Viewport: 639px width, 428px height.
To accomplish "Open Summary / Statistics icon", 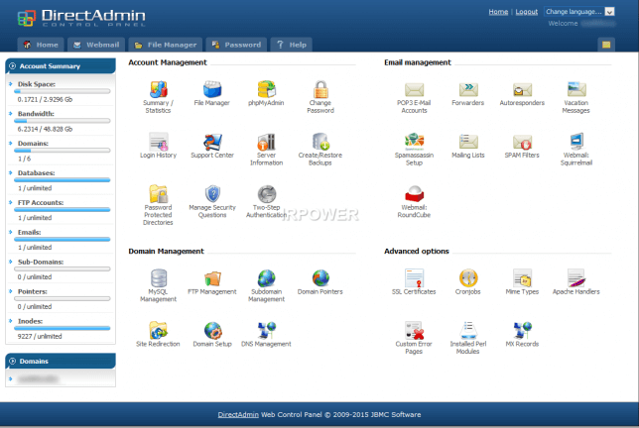I will tap(158, 89).
